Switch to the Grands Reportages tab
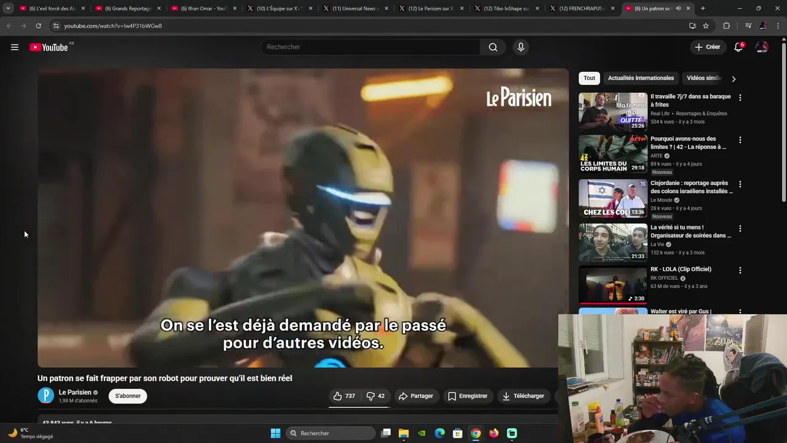Viewport: 787px width, 443px height. [x=128, y=9]
